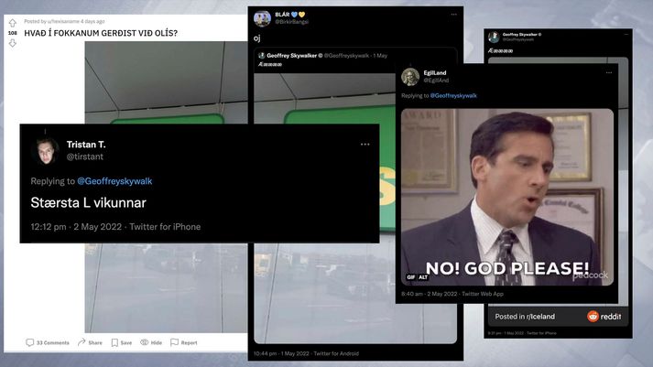View Geoffrey Skywalker avatar in rightmost tweet
This screenshot has width=653, height=367.
(x=494, y=37)
